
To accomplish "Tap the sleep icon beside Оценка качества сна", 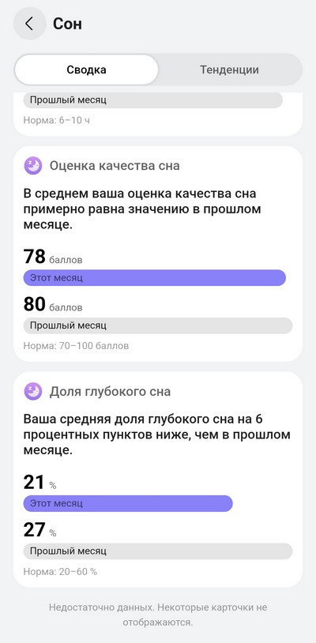I will [x=33, y=166].
